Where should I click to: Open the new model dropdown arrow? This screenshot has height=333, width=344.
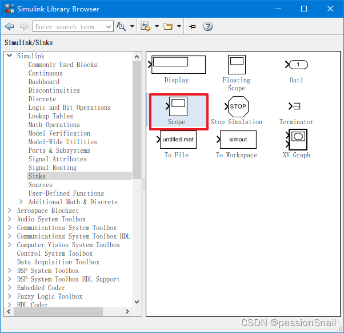(157, 26)
